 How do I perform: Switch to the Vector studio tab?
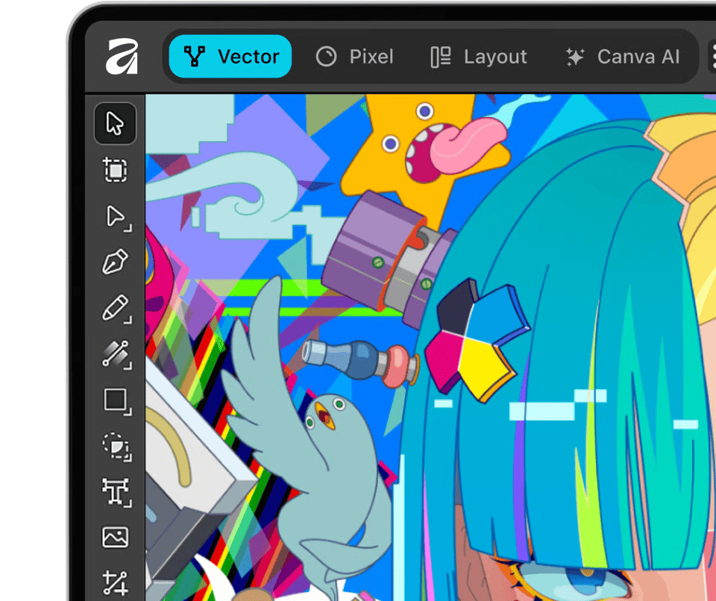[230, 57]
